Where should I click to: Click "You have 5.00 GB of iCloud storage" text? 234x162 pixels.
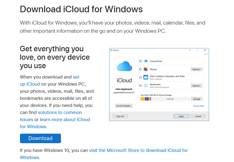(x=156, y=95)
